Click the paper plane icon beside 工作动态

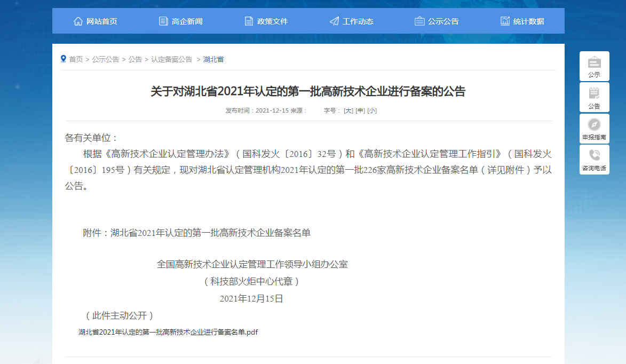334,21
